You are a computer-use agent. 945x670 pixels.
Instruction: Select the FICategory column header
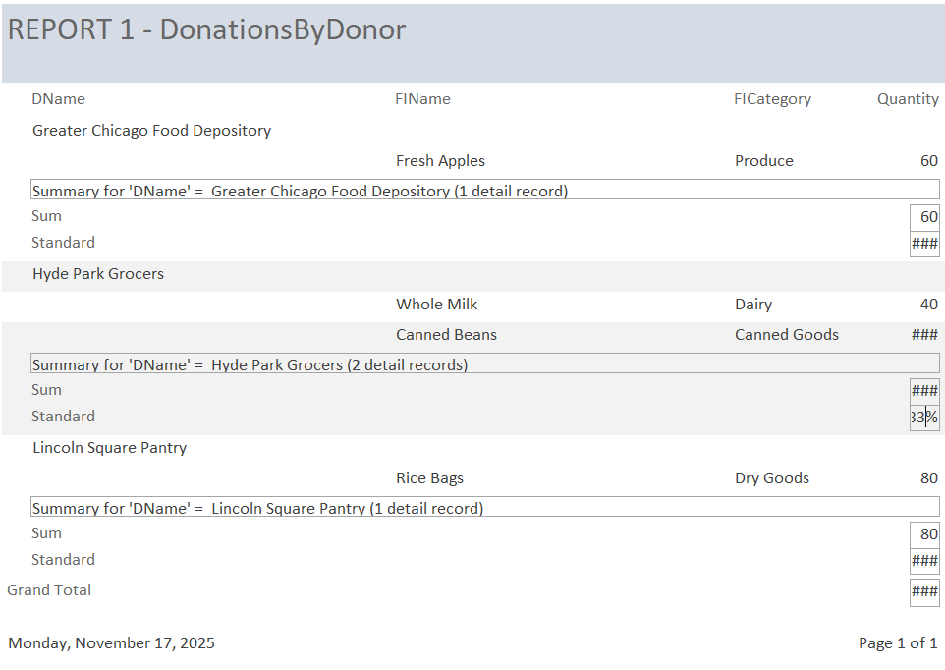click(772, 99)
